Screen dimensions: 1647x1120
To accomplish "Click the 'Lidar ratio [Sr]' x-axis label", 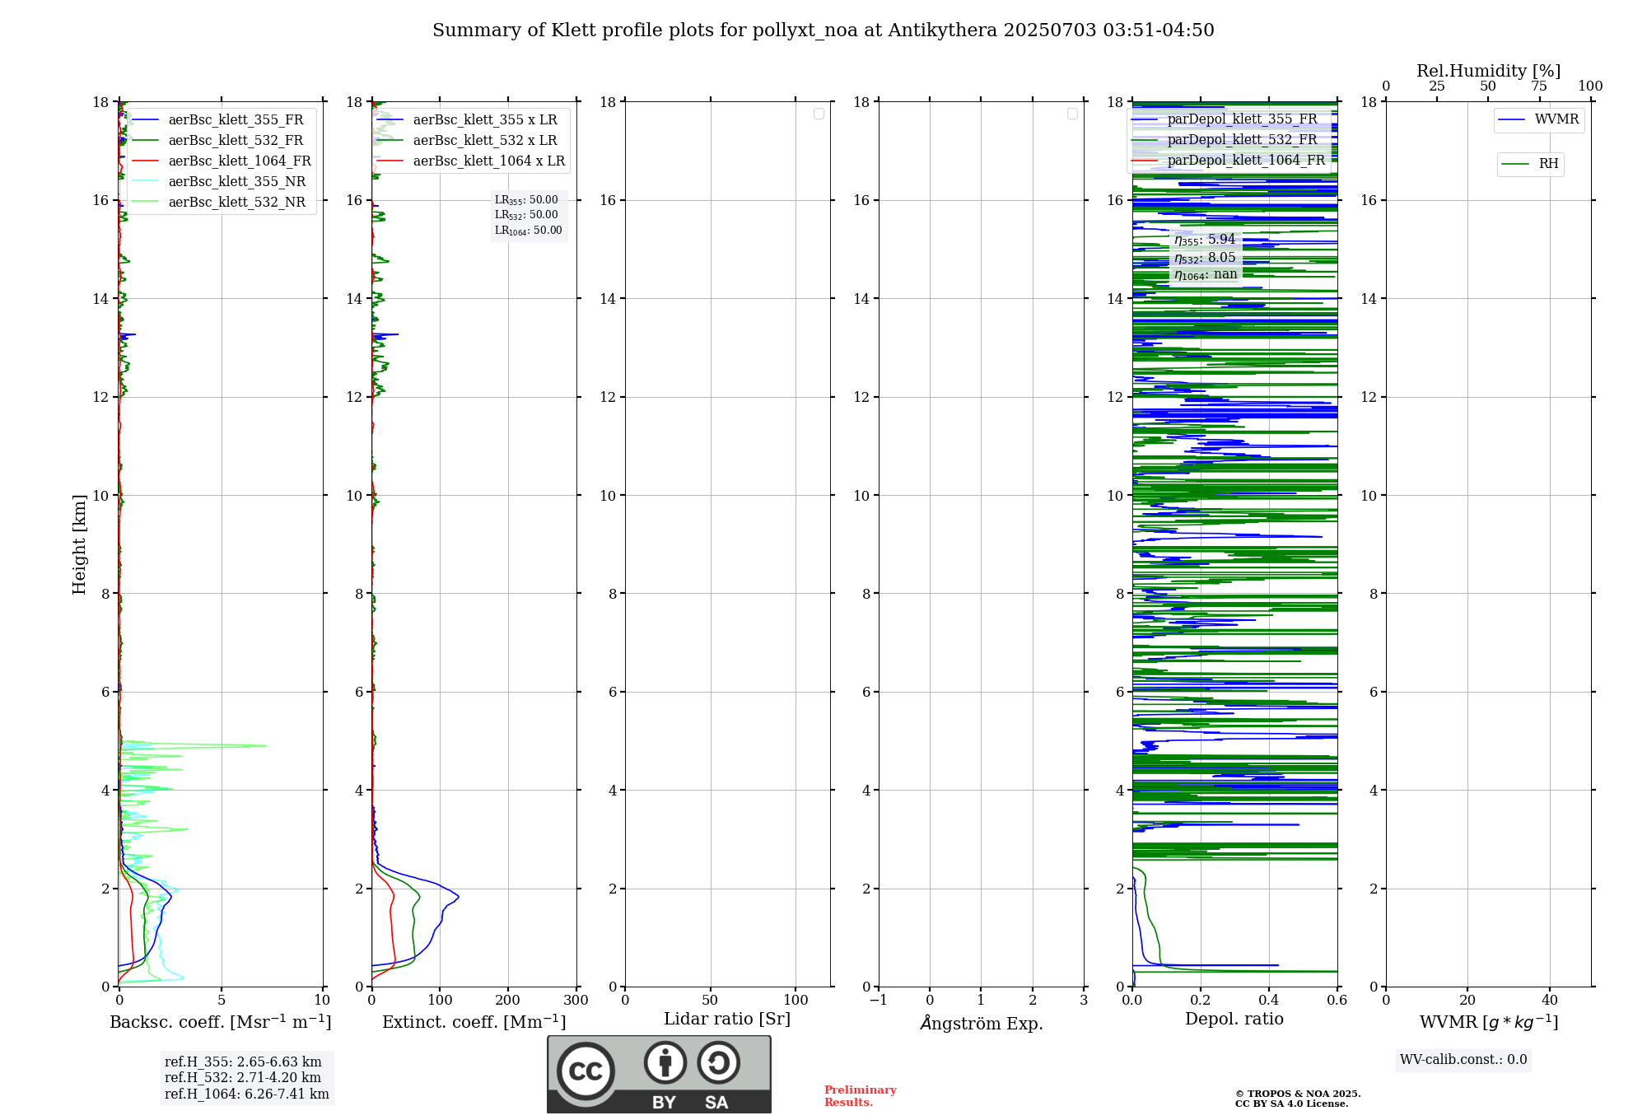I will click(727, 1019).
